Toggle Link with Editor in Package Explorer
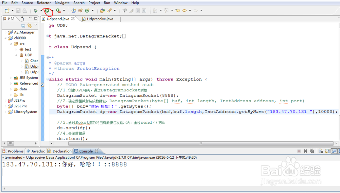 [30, 26]
